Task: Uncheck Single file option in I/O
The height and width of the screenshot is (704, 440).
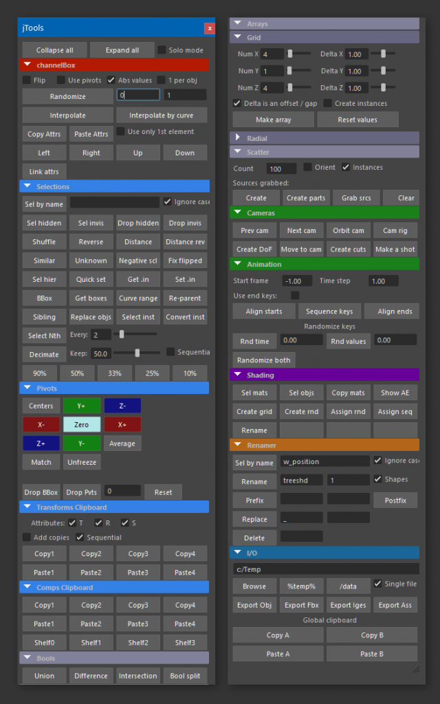Action: click(x=378, y=584)
